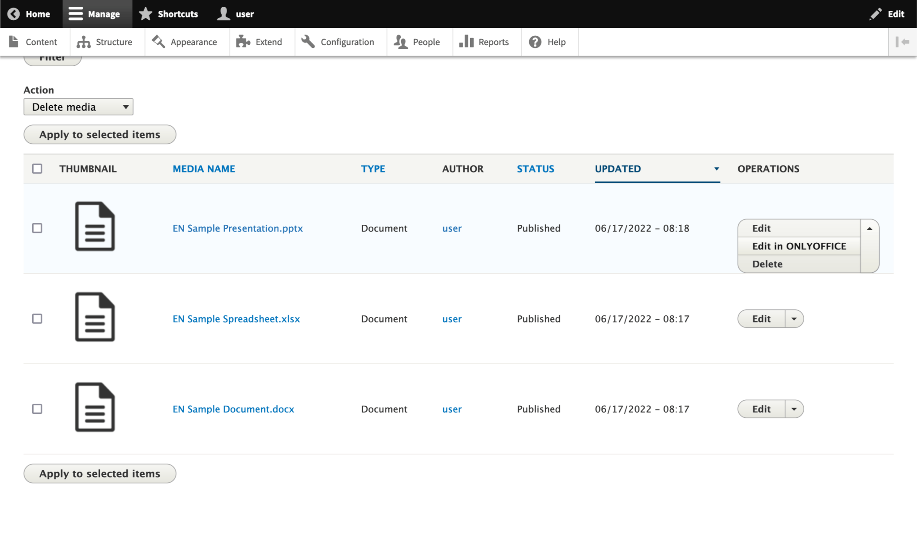917x550 pixels.
Task: Expand the Edit dropdown for EN Sample Spreadsheet.xlsx
Action: (x=793, y=318)
